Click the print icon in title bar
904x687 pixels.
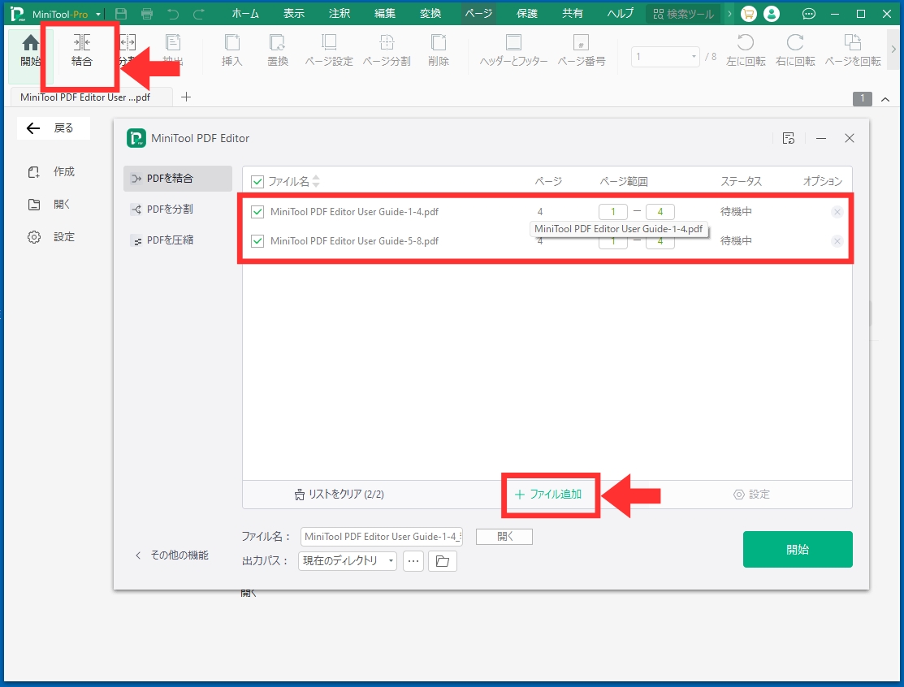click(x=147, y=14)
